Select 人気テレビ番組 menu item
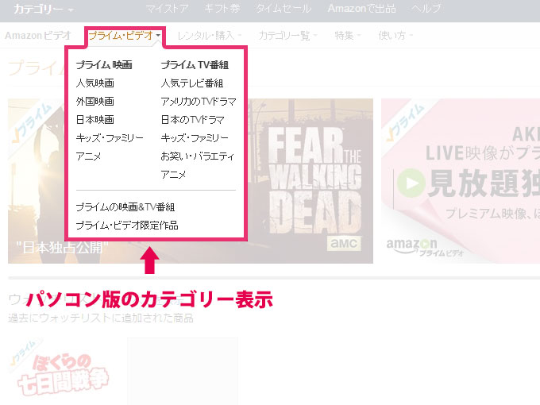The height and width of the screenshot is (405, 540). (x=192, y=83)
